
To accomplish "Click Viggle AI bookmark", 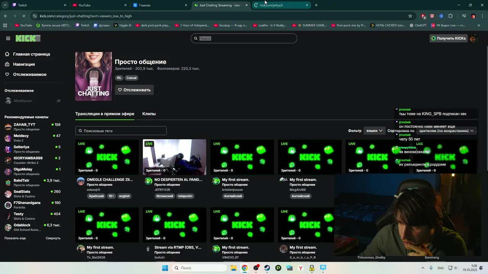I will (122, 25).
